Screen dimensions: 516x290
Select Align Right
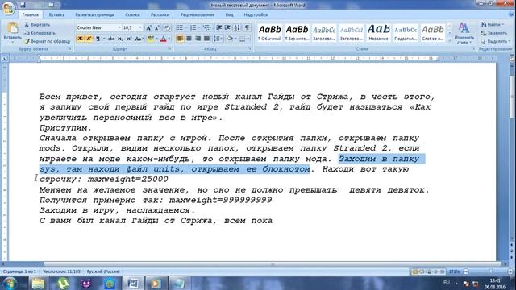pos(198,39)
